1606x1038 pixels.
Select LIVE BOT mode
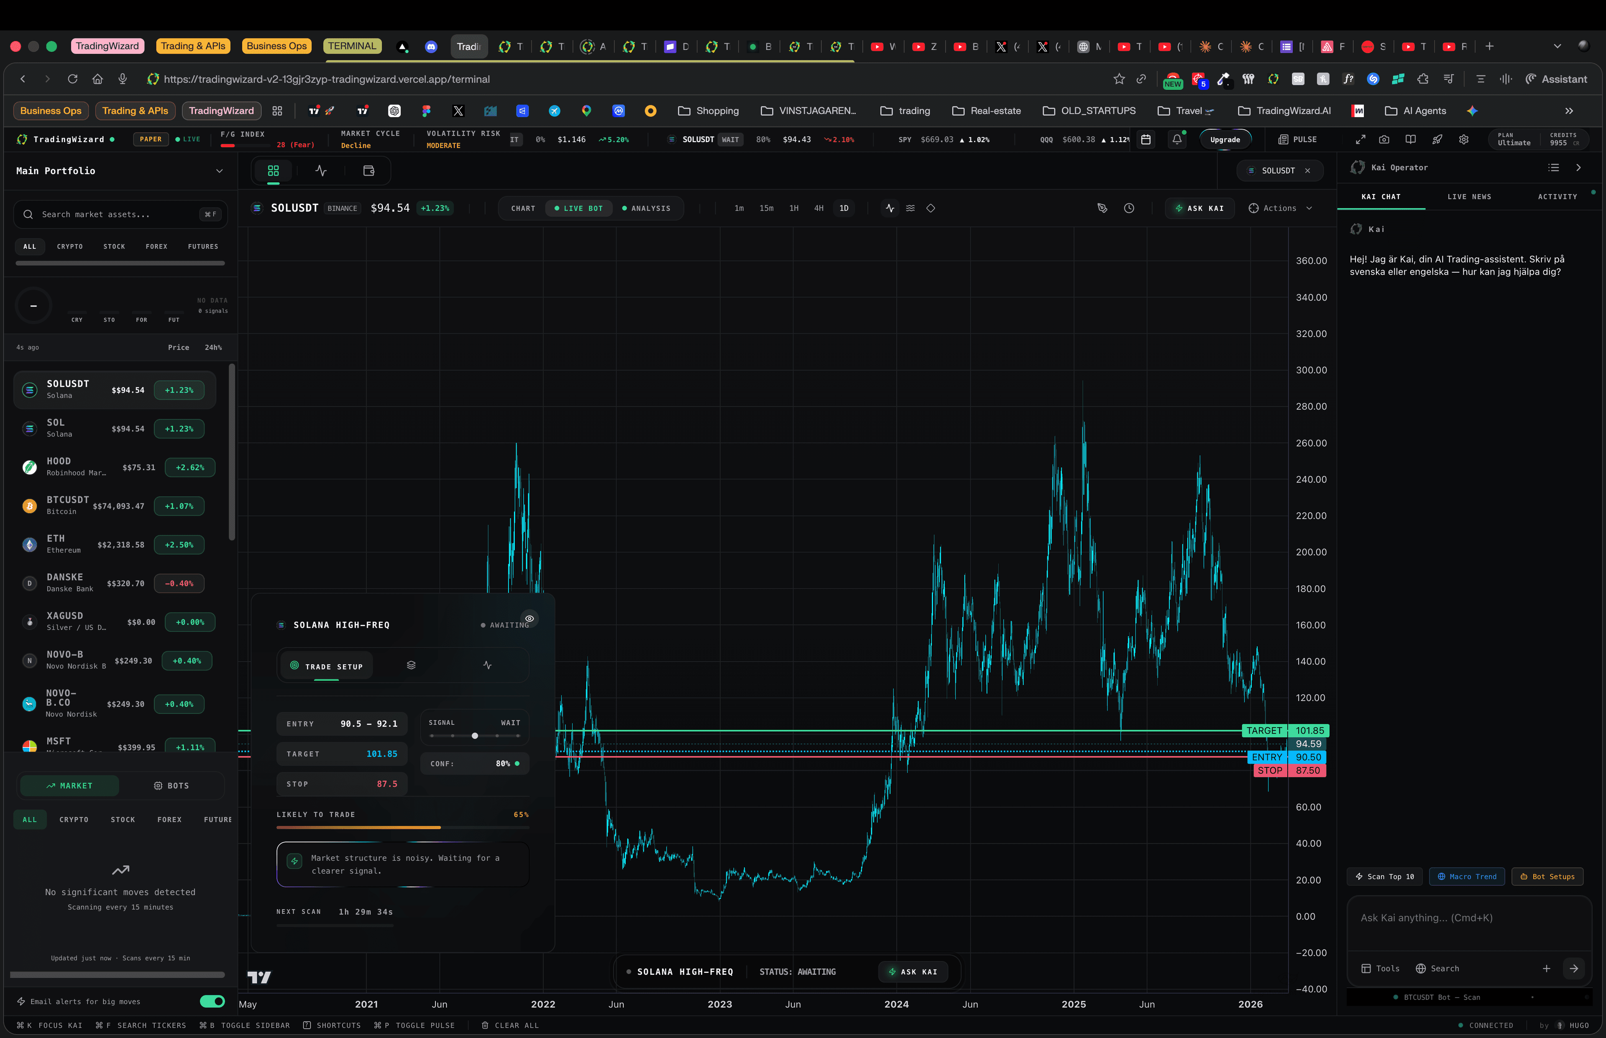tap(578, 208)
